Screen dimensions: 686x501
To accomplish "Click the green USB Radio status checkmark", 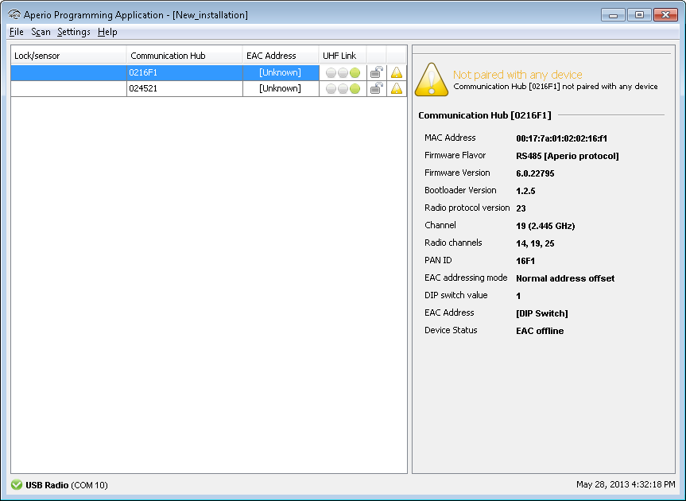I will pos(17,485).
